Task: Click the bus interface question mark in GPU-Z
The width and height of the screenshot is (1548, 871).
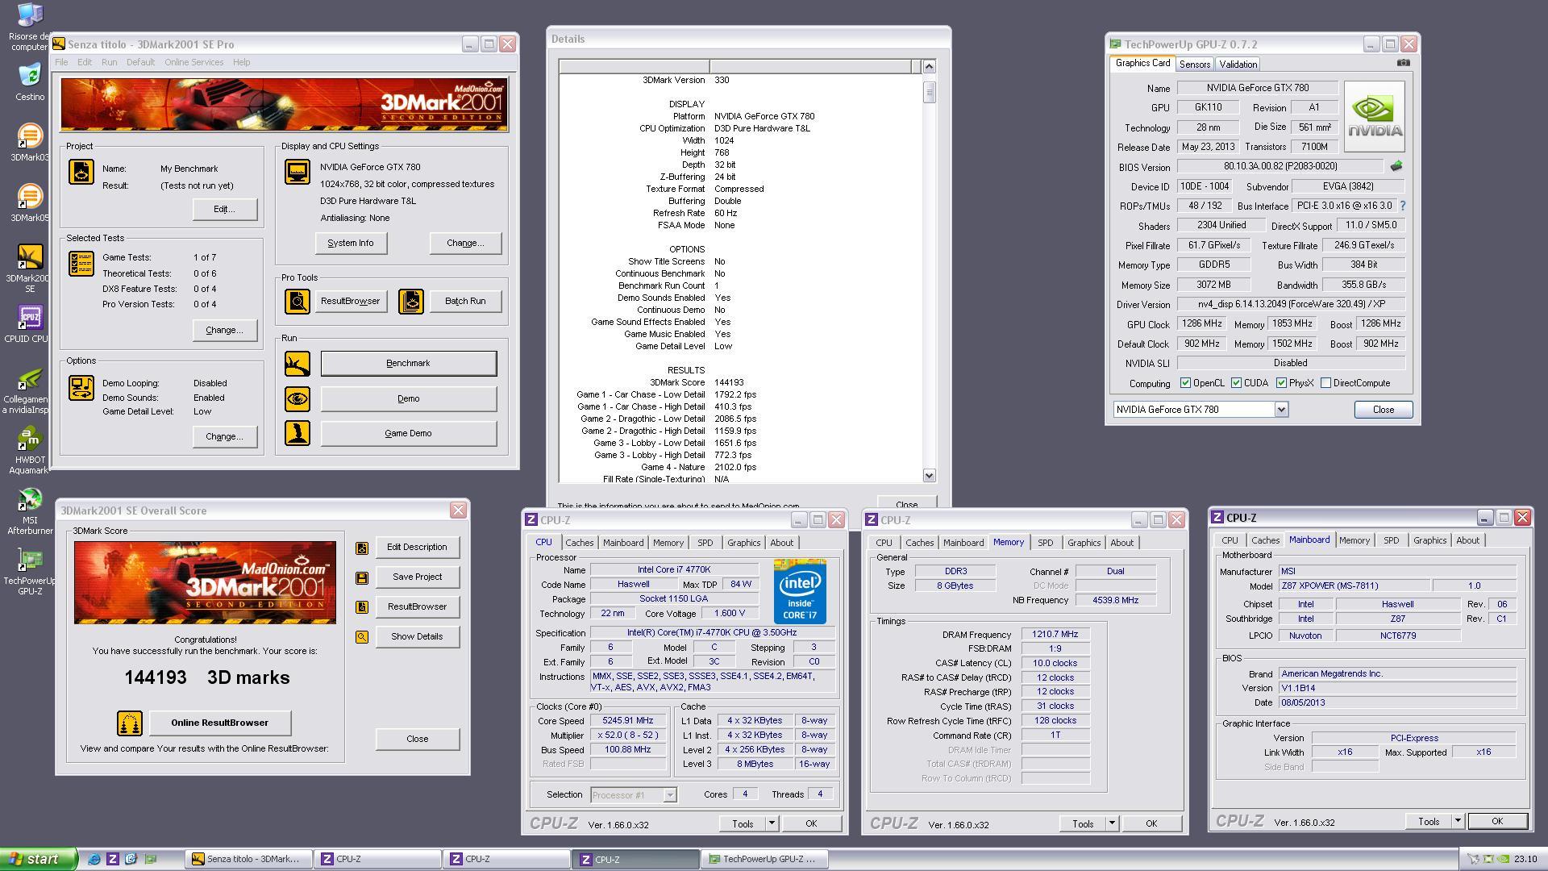Action: pos(1402,206)
